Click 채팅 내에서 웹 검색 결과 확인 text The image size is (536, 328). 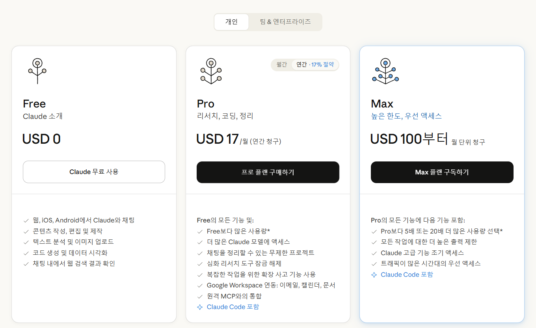(74, 264)
